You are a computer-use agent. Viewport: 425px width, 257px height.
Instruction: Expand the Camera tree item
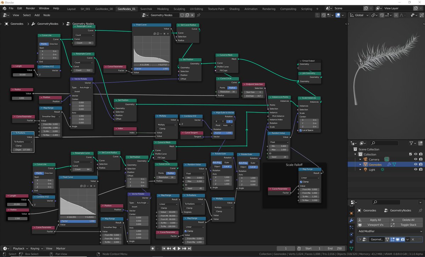tap(361, 159)
